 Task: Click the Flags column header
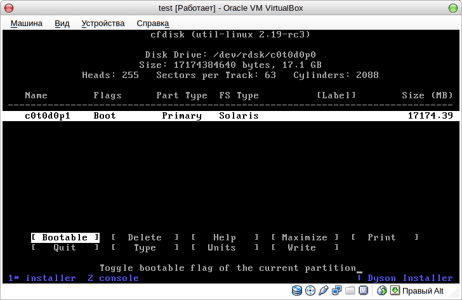point(107,95)
